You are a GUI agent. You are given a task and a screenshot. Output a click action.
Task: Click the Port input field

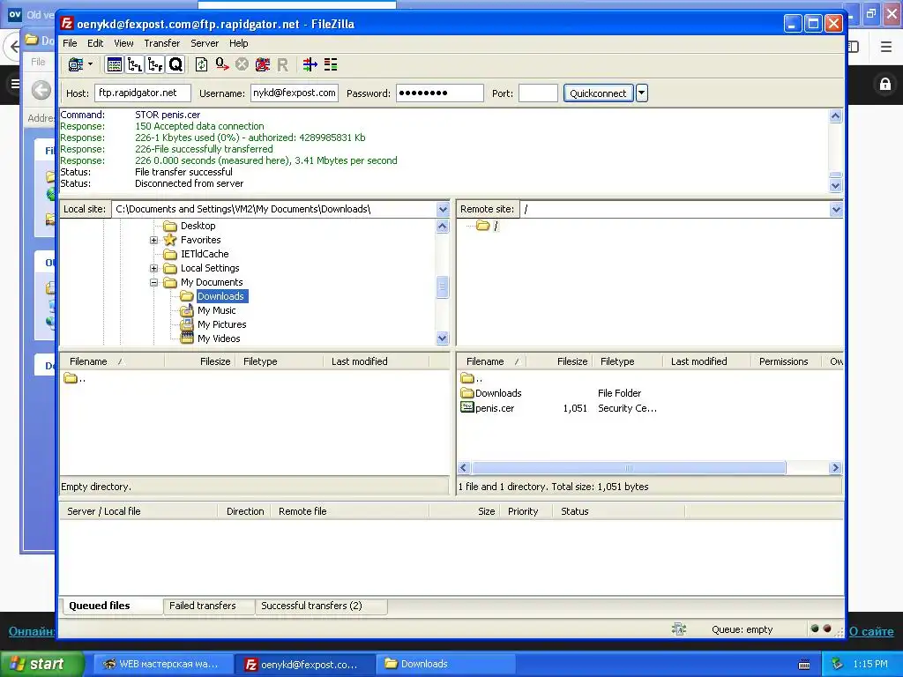(x=538, y=93)
